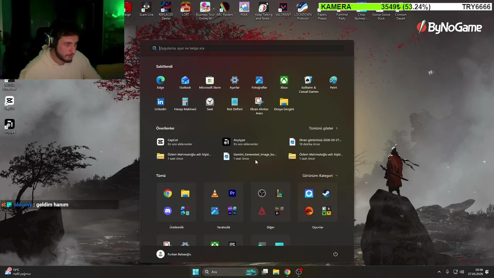The height and width of the screenshot is (278, 494).
Task: Open Furkan Babaoğlu account menu
Action: [x=174, y=254]
